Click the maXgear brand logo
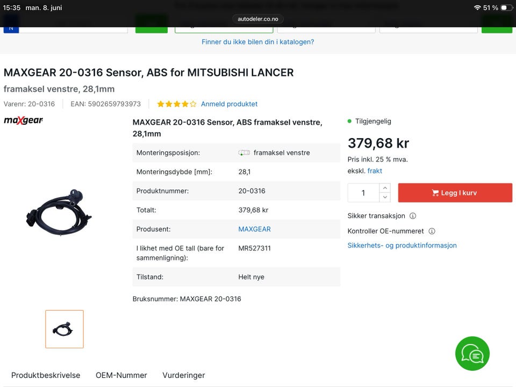This screenshot has height=387, width=516. pos(23,120)
